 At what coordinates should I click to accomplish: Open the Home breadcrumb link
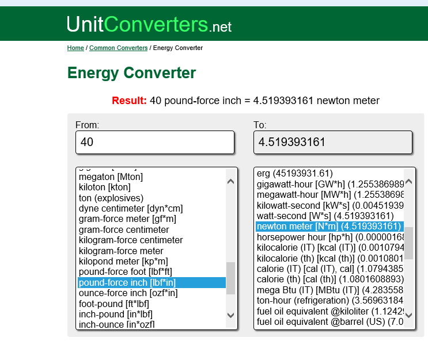tap(75, 48)
